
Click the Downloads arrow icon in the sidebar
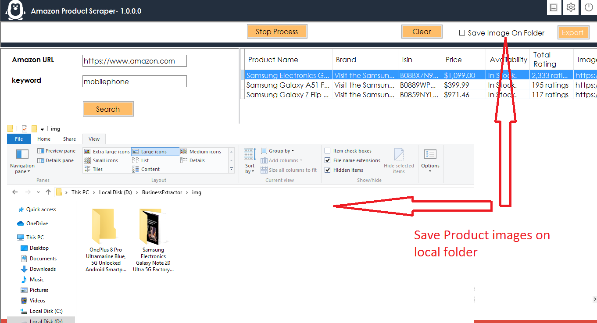[24, 269]
